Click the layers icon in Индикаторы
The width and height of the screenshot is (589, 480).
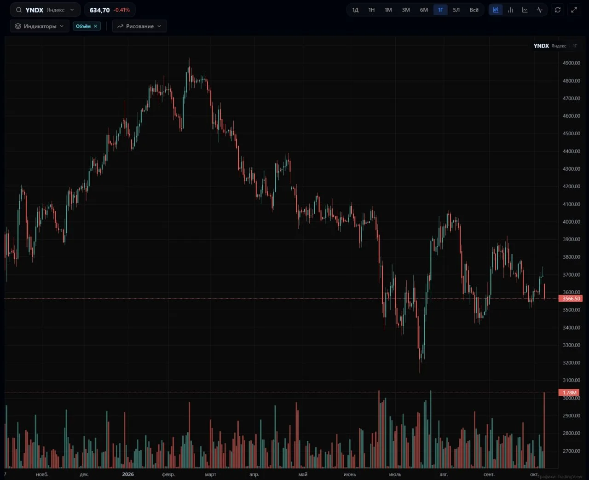point(18,26)
